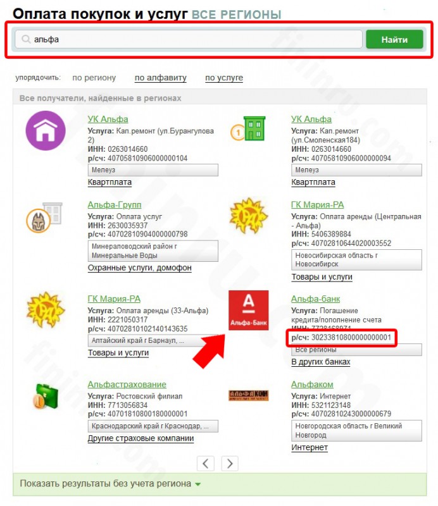438x506 pixels.
Task: Click the Оплата покупок и услуг heading
Action: [x=100, y=14]
